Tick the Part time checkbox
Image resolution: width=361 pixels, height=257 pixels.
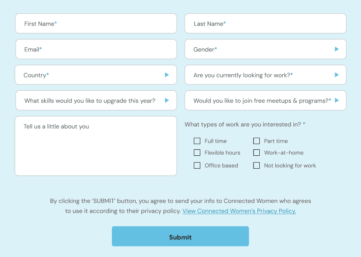pos(257,141)
